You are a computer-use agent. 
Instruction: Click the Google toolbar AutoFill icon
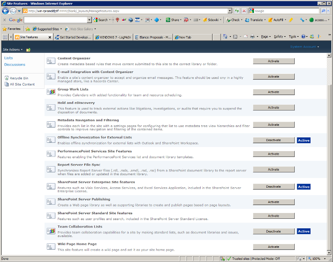pyautogui.click(x=270, y=20)
